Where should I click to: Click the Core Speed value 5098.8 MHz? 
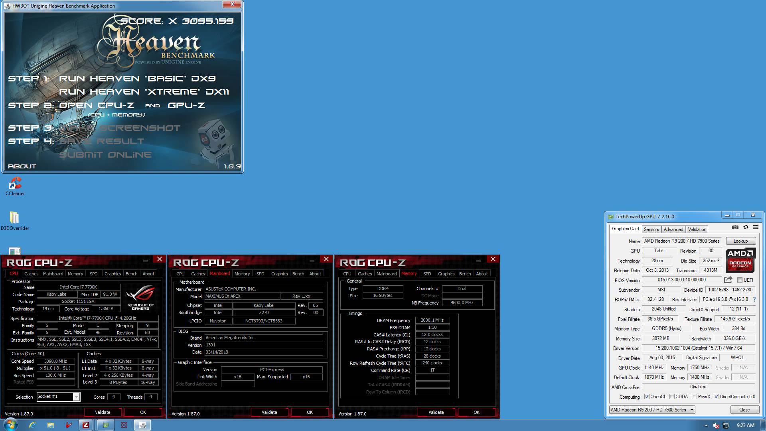[x=56, y=361]
